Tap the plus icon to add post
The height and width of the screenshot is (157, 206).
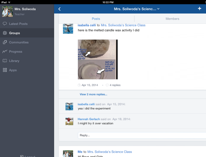point(199,9)
